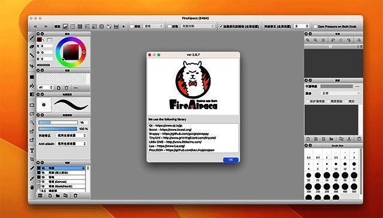Adjust the brush size slider
383x218 pixels.
pos(58,122)
